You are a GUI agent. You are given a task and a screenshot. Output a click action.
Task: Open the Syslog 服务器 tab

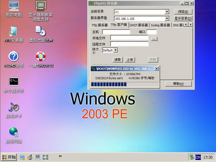tap(160, 25)
